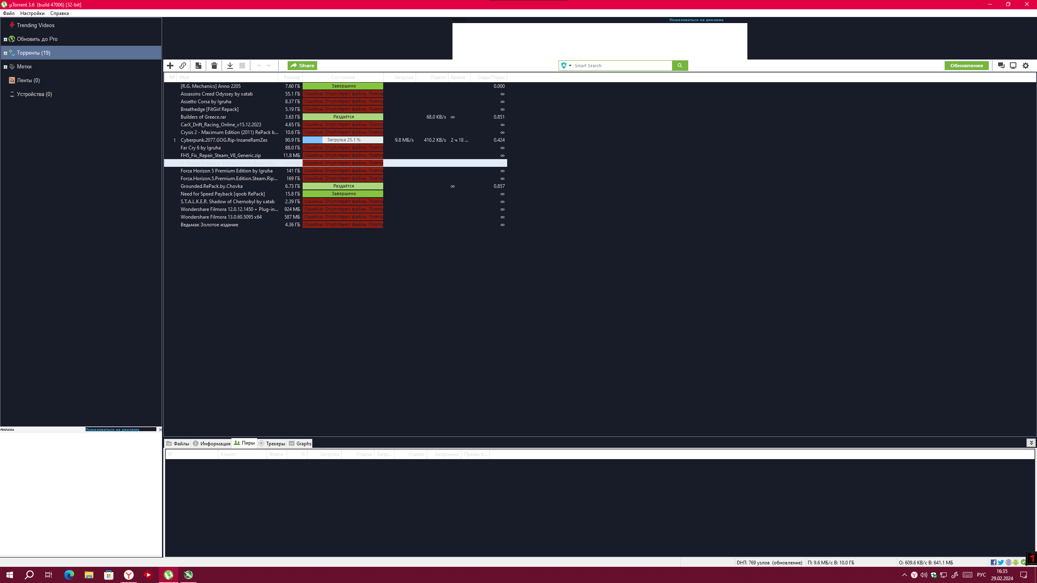Screen dimensions: 1037x583
Task: Show hidden tray icons chevron
Action: tap(904, 575)
